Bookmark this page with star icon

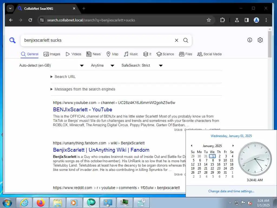click(209, 20)
